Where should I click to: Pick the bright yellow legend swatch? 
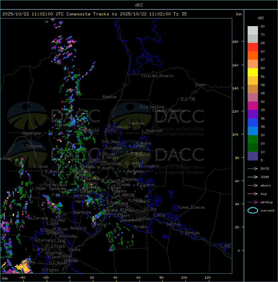253,72
